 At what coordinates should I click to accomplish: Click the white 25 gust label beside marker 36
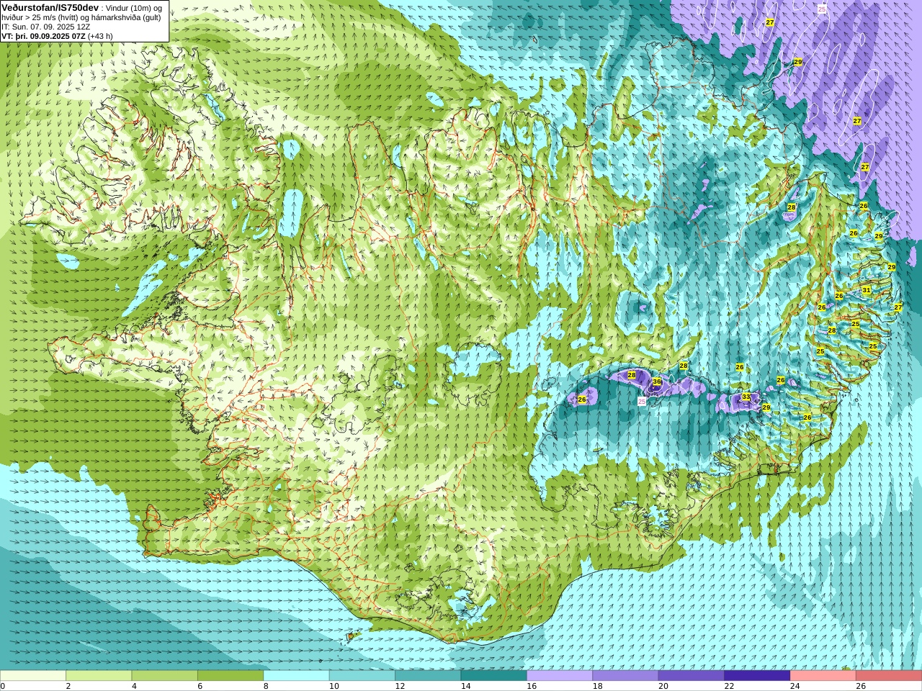pos(642,402)
